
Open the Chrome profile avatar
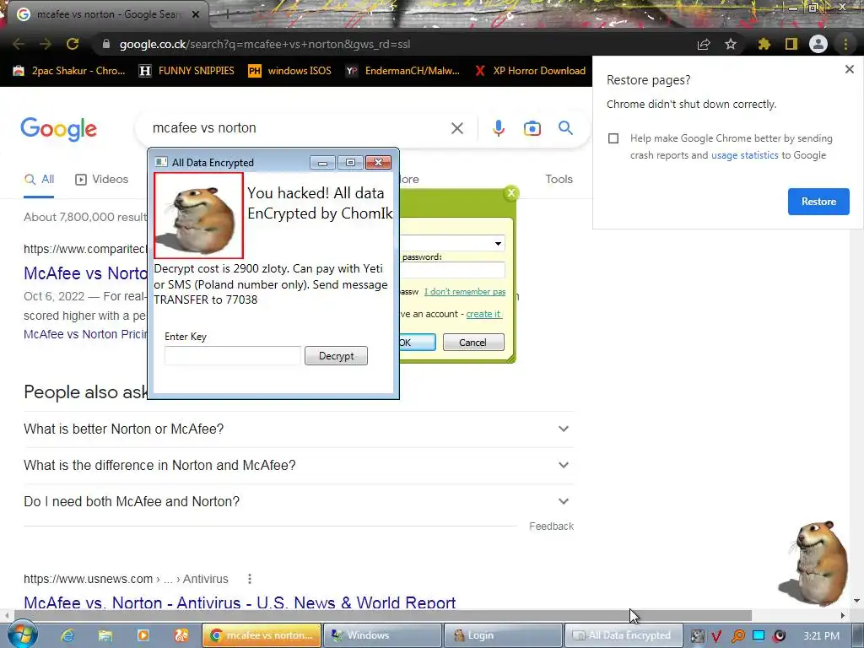click(x=818, y=44)
